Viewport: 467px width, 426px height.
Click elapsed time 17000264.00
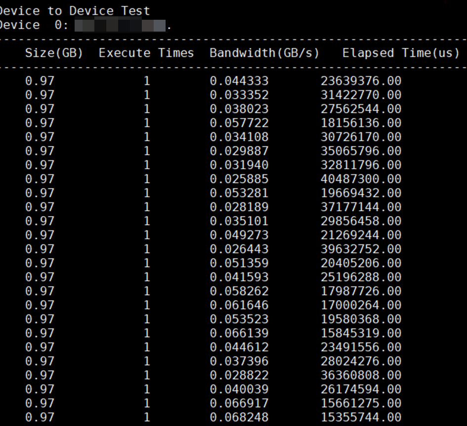(361, 305)
